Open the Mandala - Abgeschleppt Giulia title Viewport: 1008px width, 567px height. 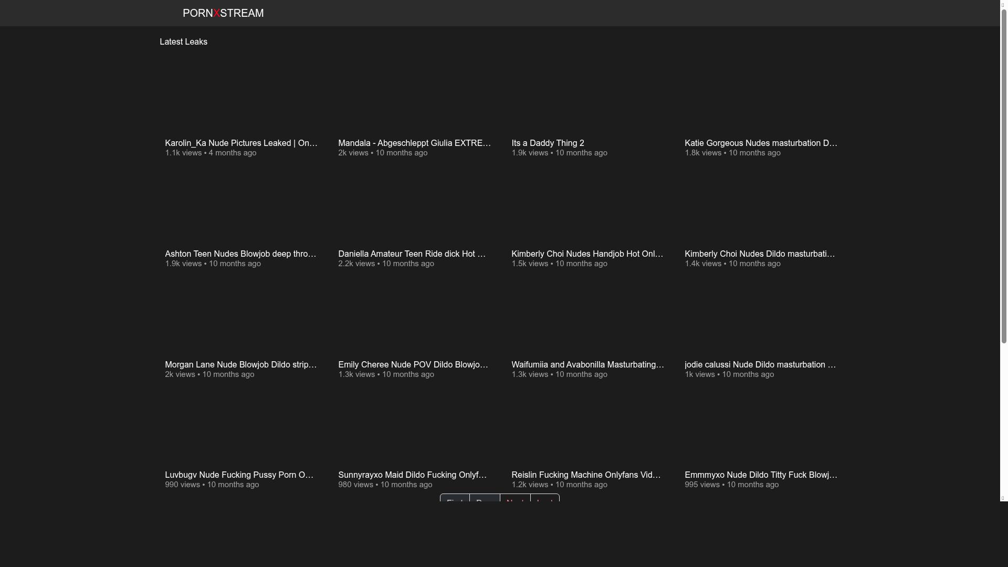coord(414,143)
